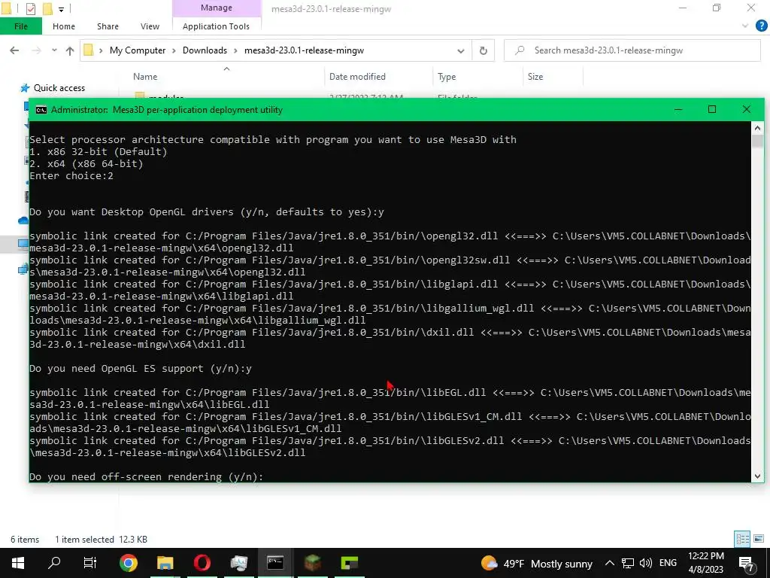
Task: Switch to details view layout
Action: click(x=742, y=539)
